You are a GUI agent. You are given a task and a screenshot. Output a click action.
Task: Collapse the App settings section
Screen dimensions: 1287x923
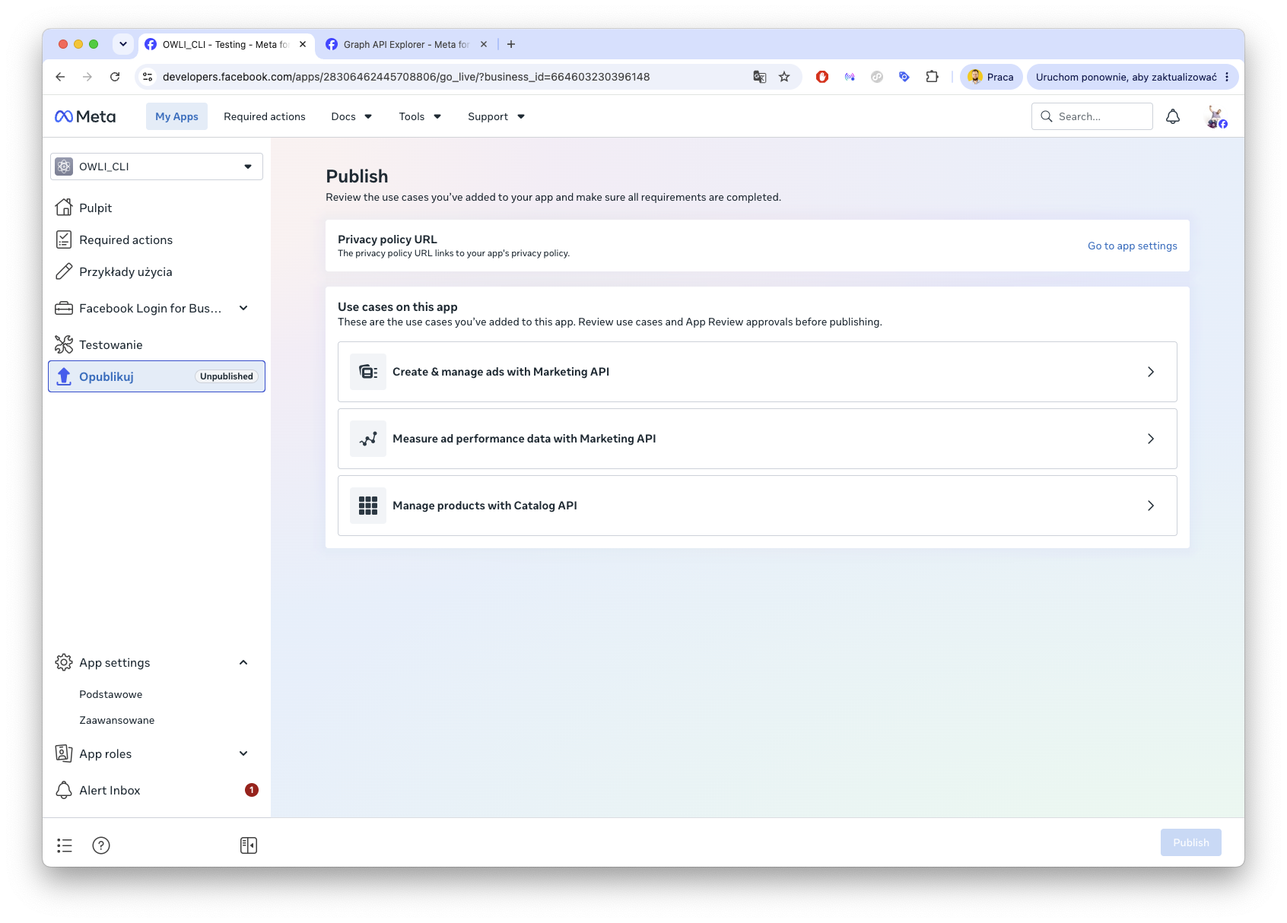click(243, 662)
